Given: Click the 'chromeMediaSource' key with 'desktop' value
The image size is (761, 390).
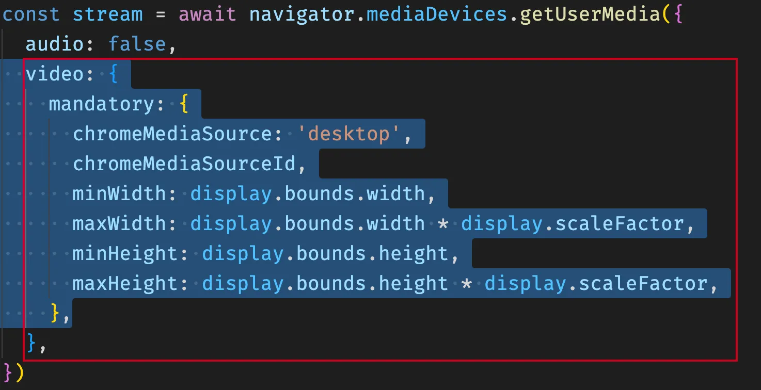Looking at the screenshot, I should [x=173, y=134].
